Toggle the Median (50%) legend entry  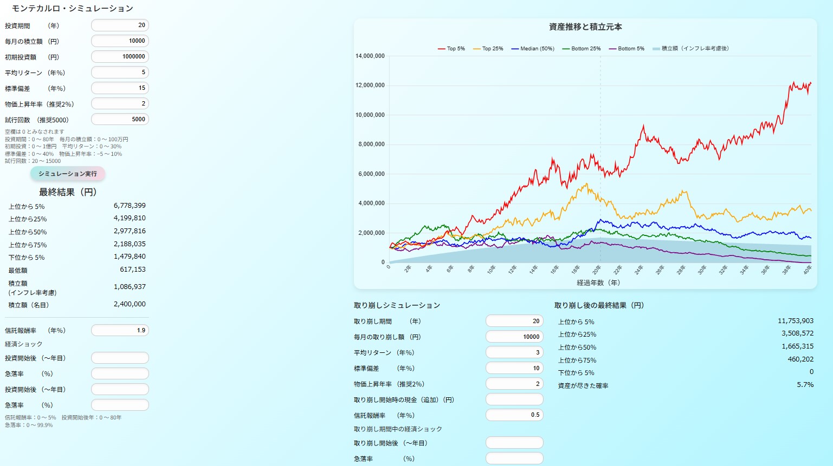pos(532,49)
